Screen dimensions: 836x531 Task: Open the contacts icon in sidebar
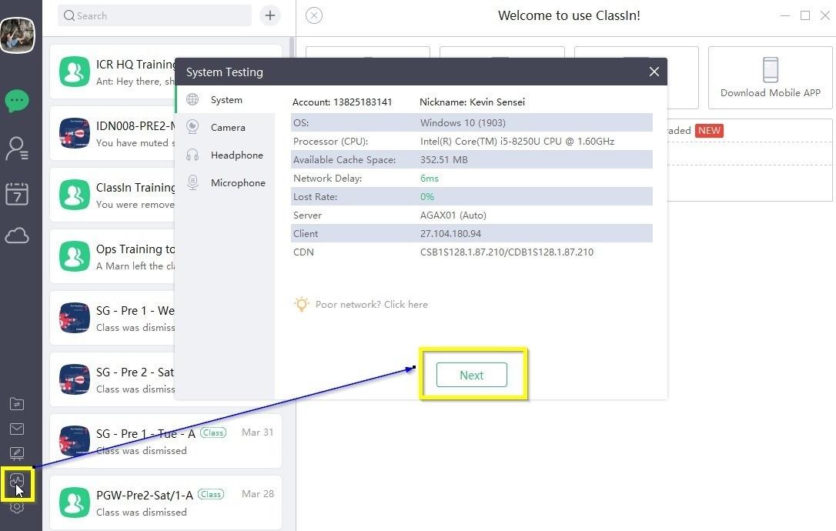coord(17,149)
